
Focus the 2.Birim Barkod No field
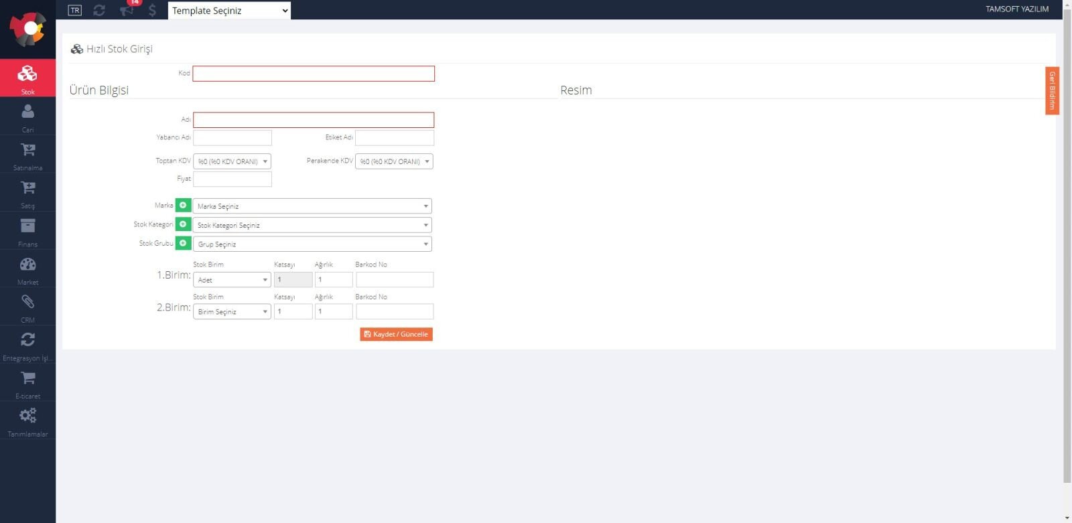[395, 311]
